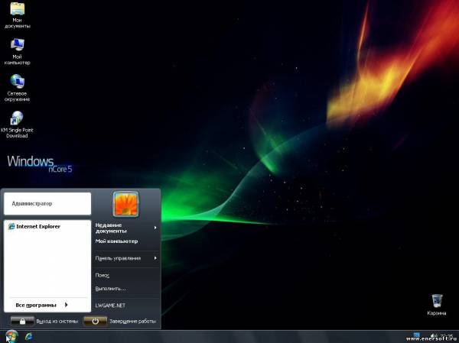Click the Завершение работы label
The image size is (459, 343).
point(132,322)
